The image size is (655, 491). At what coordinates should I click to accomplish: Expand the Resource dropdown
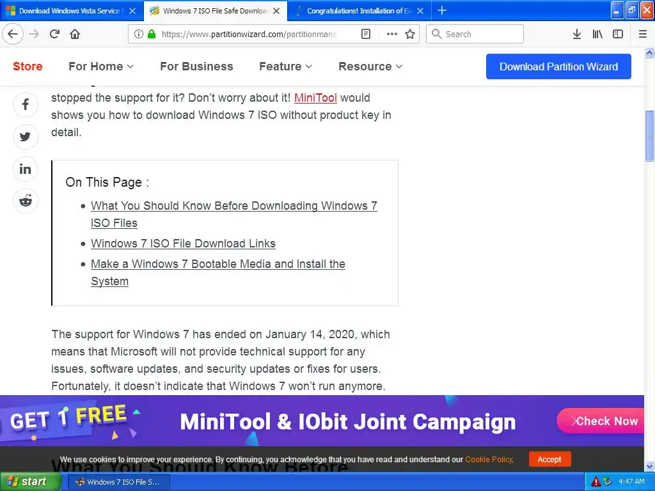(370, 66)
